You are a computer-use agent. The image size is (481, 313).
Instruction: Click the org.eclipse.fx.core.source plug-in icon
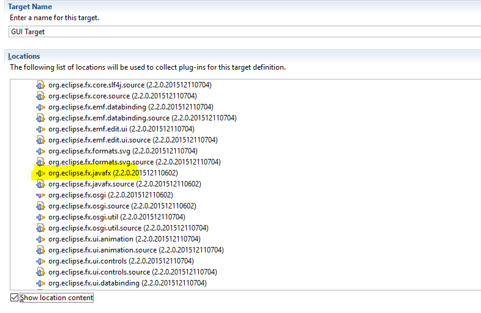[40, 96]
